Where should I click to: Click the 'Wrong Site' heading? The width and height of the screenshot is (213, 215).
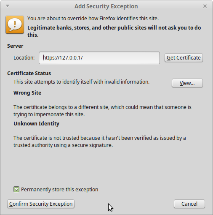coord(27,93)
